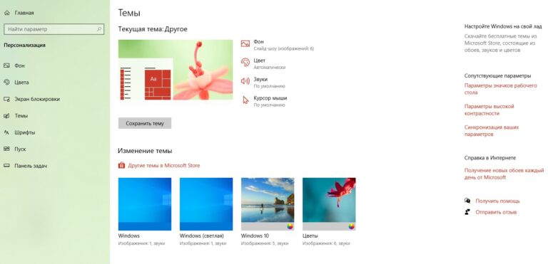Click the color wheel badge on Цветы theme

click(x=352, y=226)
